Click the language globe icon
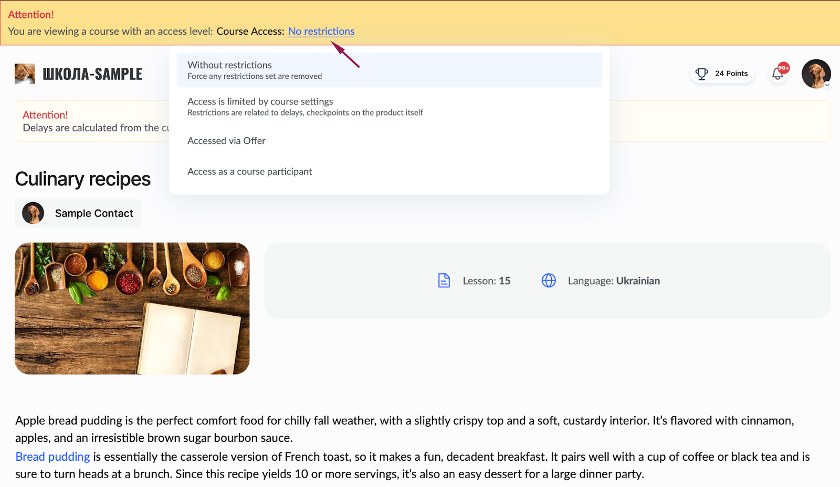Screen dimensions: 840x487 (x=549, y=281)
